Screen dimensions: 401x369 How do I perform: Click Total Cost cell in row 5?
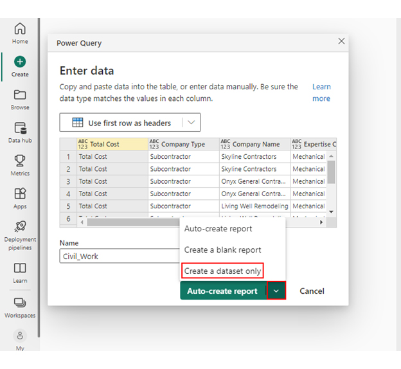tap(112, 206)
